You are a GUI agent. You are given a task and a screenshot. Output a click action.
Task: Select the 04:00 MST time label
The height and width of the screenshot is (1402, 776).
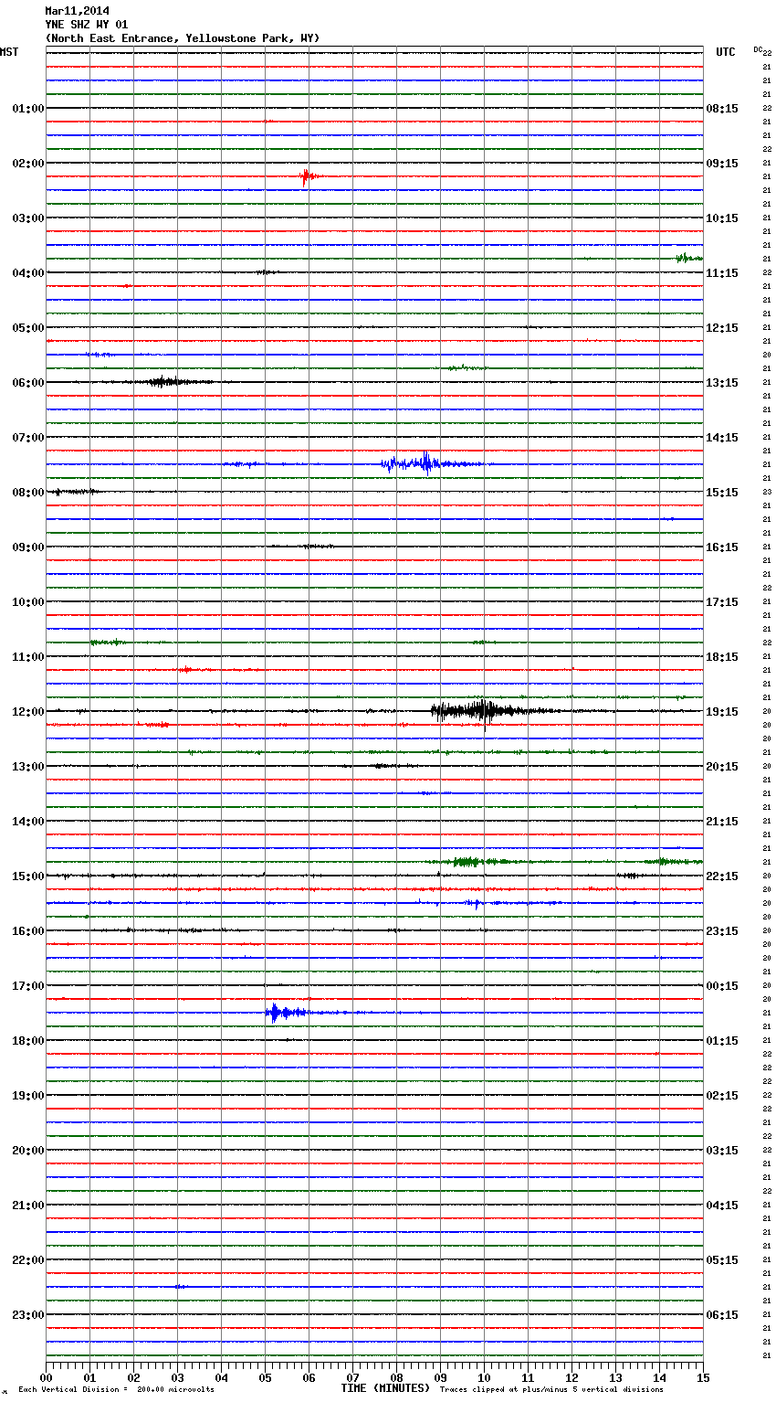[x=27, y=272]
